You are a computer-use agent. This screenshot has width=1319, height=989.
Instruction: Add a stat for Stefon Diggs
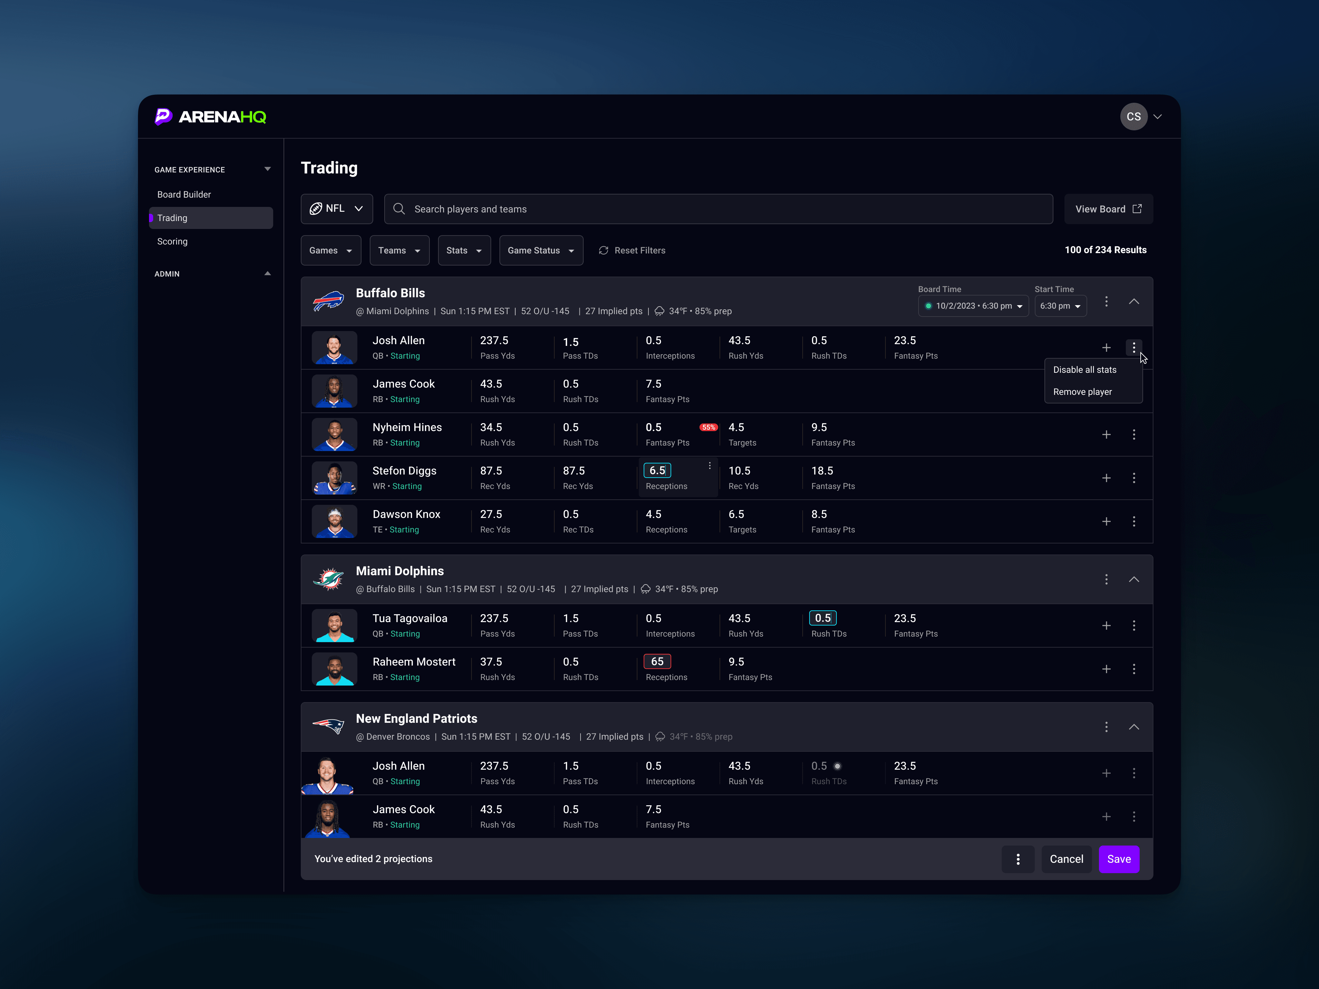pos(1106,478)
